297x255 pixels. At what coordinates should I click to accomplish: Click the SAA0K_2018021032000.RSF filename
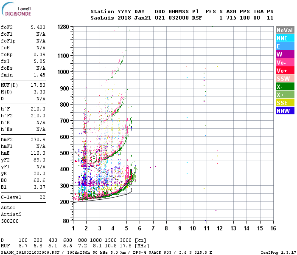(x=30, y=252)
